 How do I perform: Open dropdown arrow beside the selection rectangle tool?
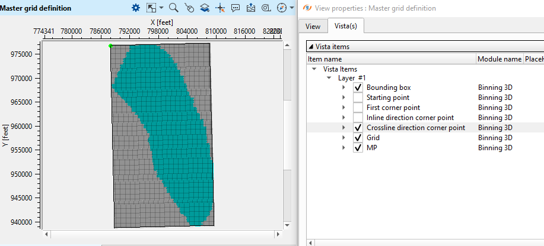point(161,8)
